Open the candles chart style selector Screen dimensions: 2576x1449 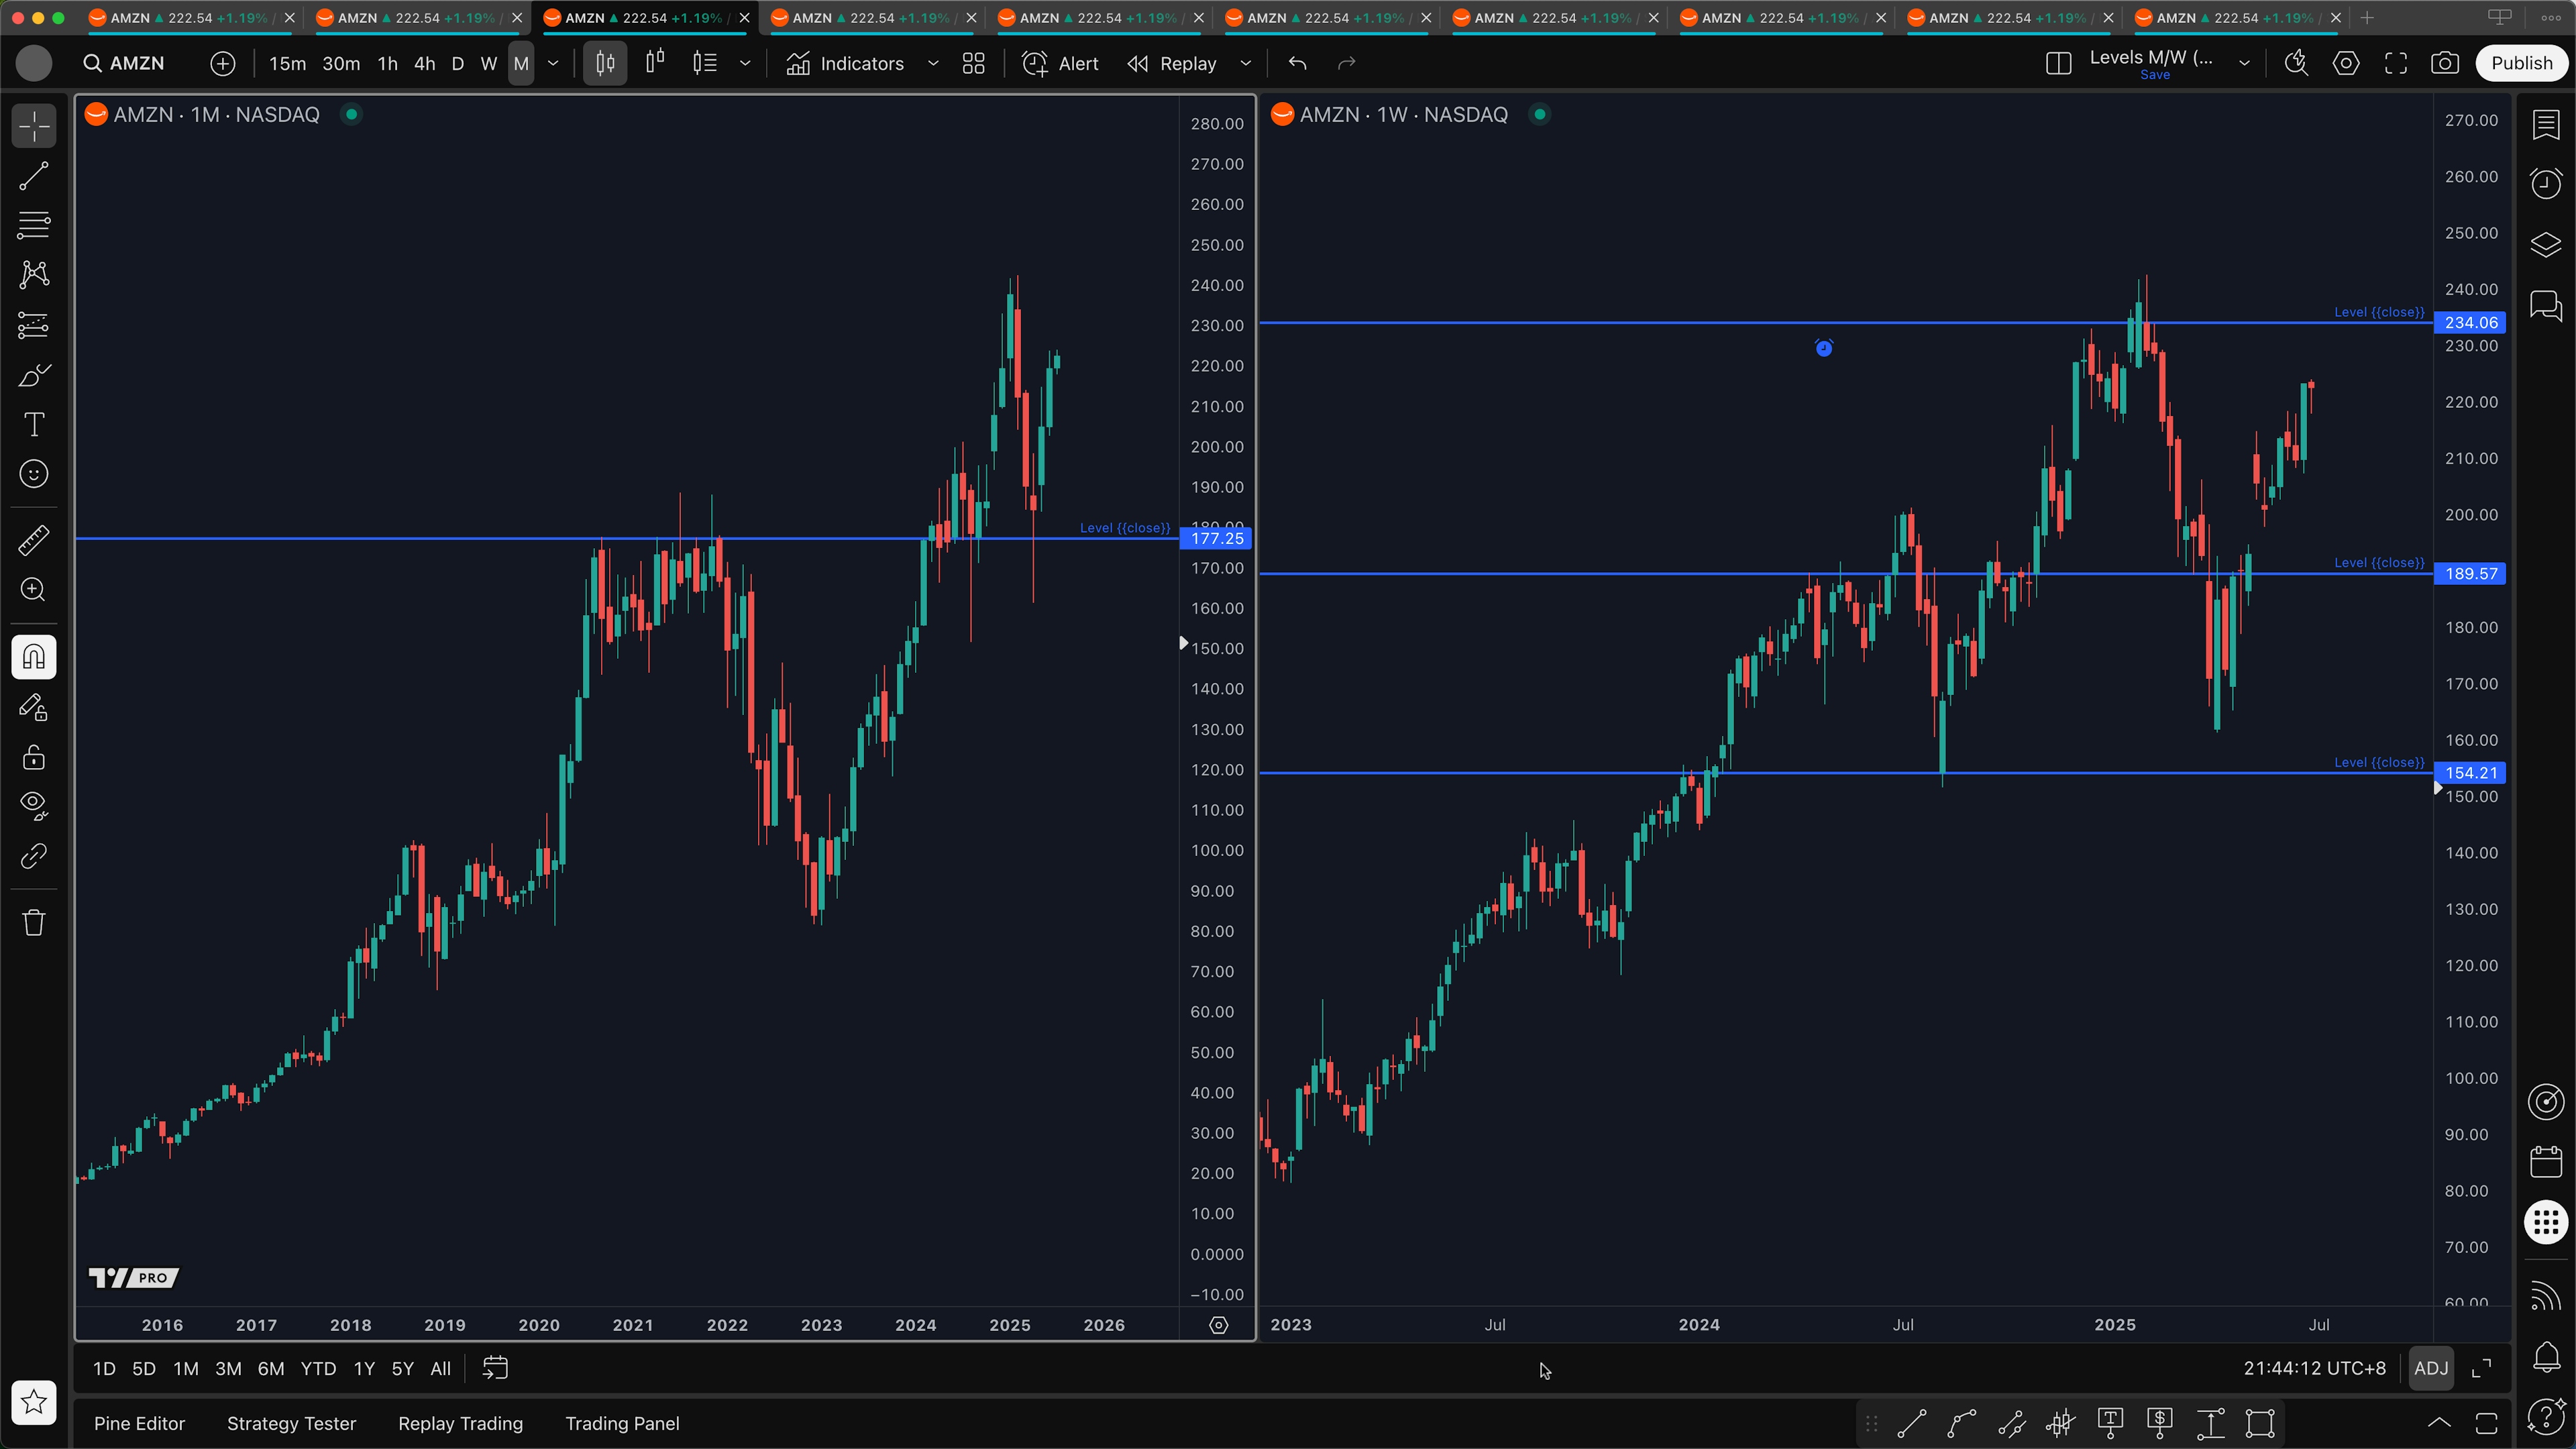point(605,63)
